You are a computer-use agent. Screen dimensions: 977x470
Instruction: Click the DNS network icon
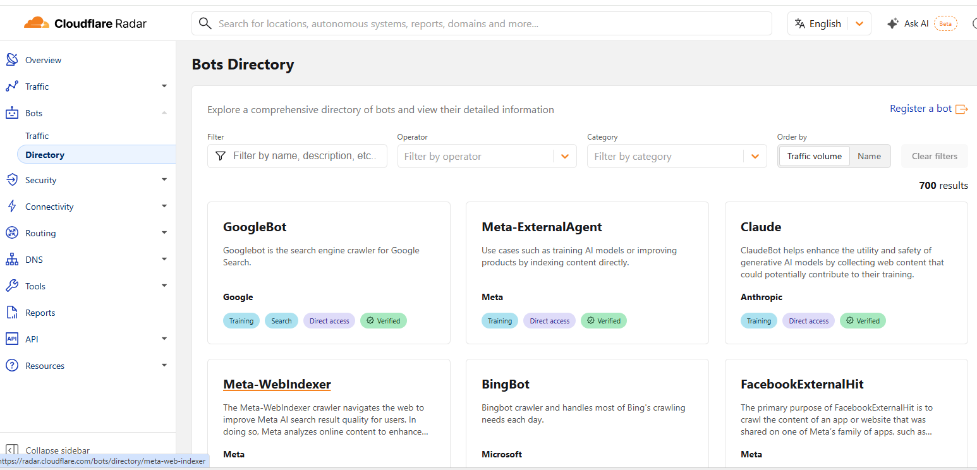(x=12, y=260)
